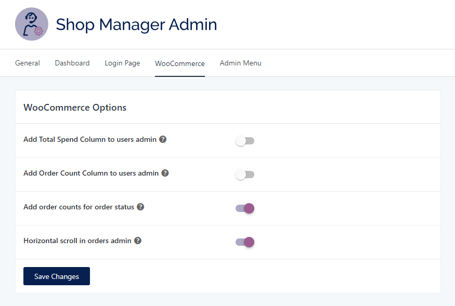Image resolution: width=455 pixels, height=306 pixels.
Task: Disable order counts for order status toggle
Action: coord(244,208)
